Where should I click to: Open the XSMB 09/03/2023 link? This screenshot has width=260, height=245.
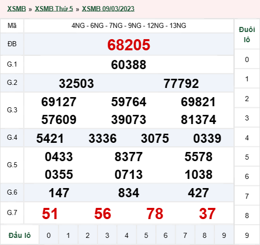[108, 9]
